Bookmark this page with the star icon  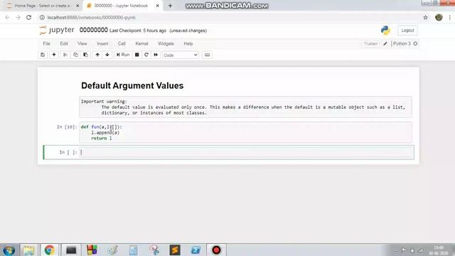pyautogui.click(x=425, y=18)
